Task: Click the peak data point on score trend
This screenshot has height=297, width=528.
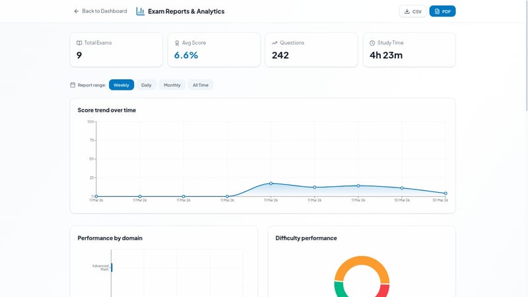Action: coord(271,183)
